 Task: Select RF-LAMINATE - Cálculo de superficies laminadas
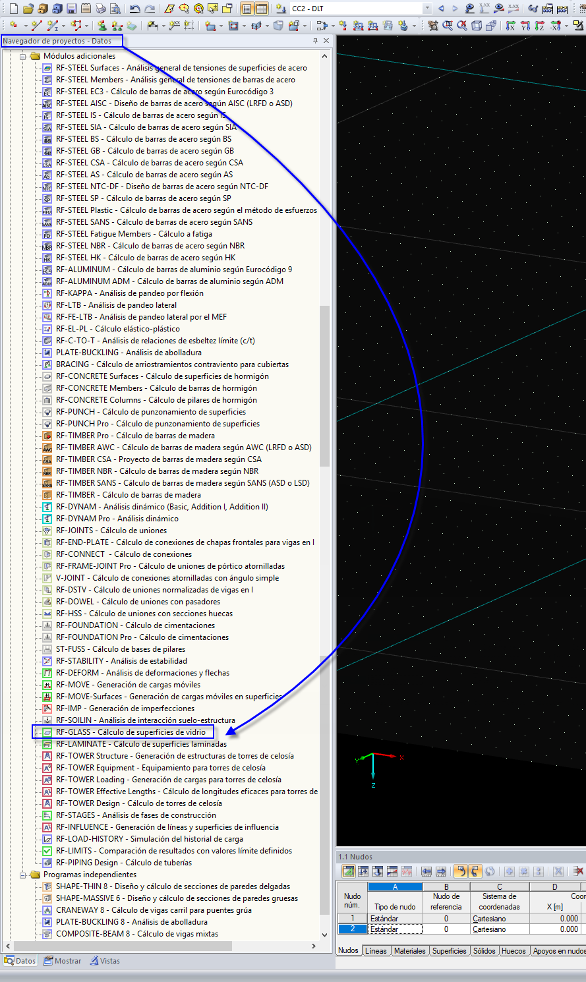point(141,744)
